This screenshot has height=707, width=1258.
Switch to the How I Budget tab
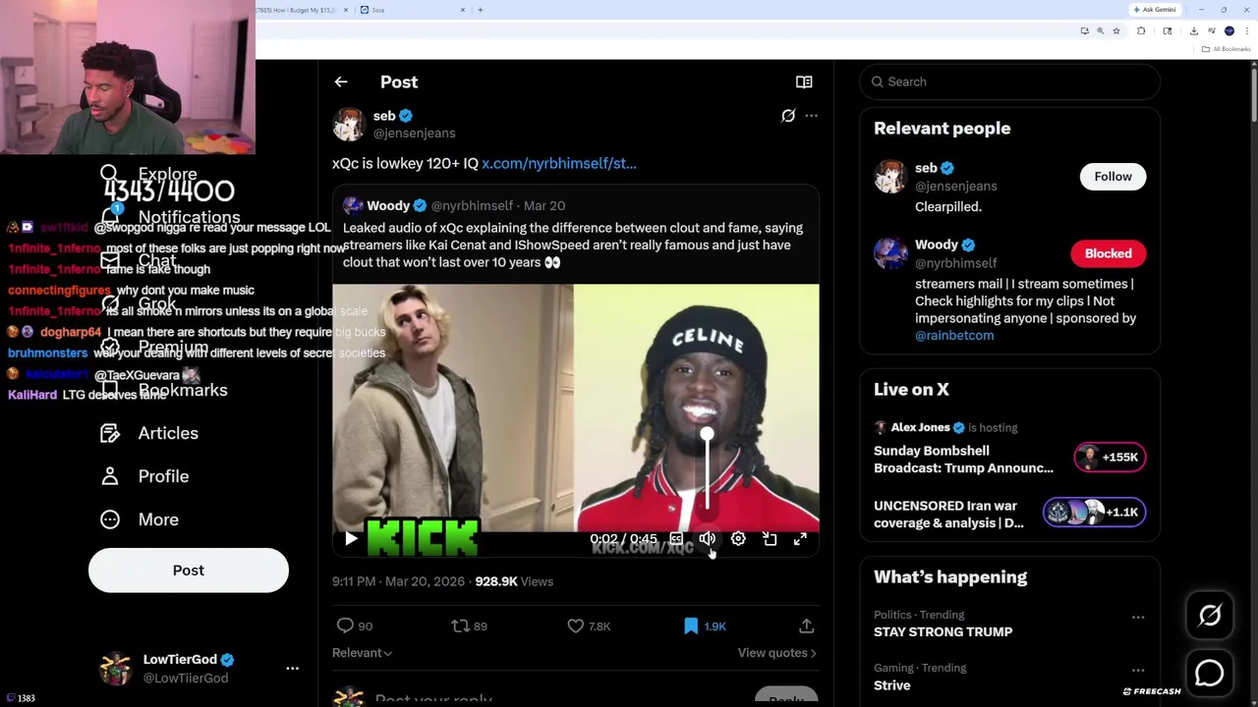(x=302, y=10)
